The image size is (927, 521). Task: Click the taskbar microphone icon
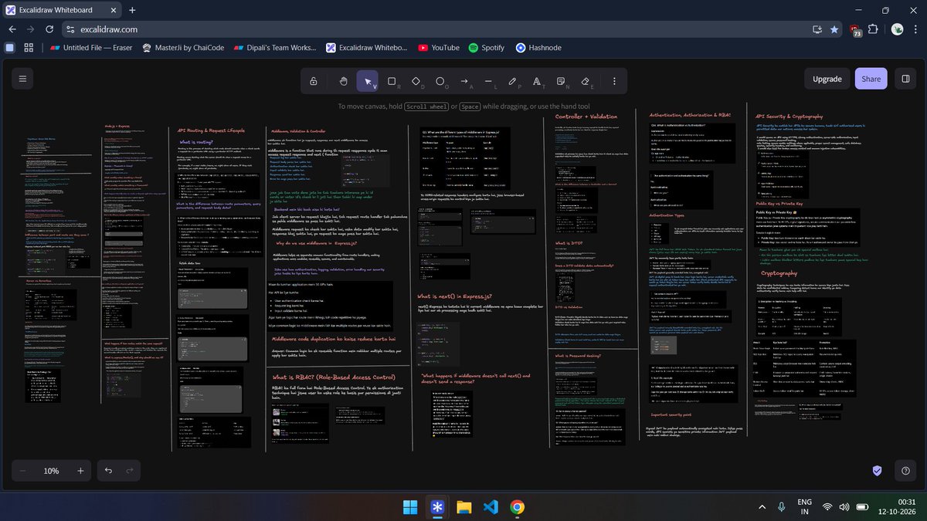(x=782, y=506)
